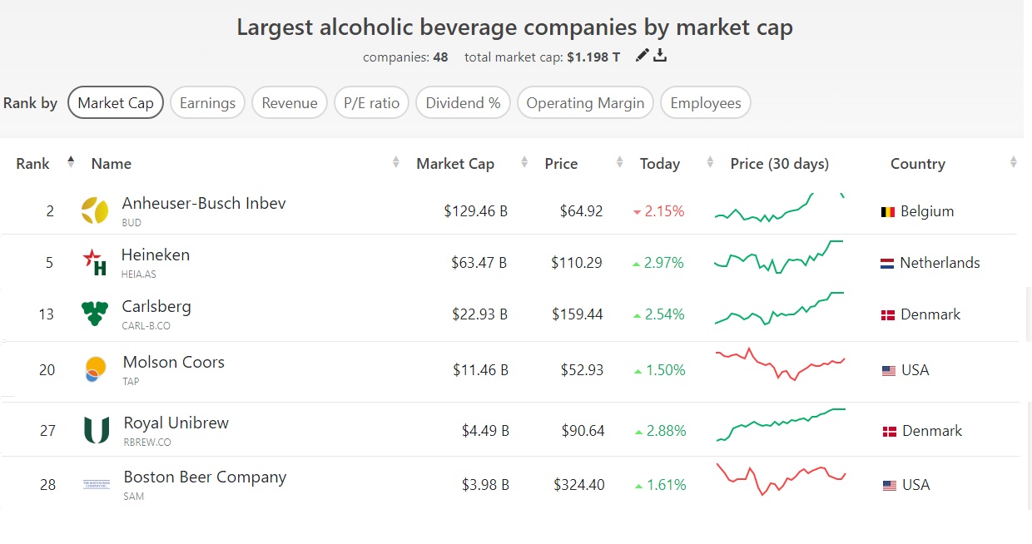The width and height of the screenshot is (1032, 544).
Task: Click the Royal Unibrew 30-day sparkline
Action: tap(780, 425)
